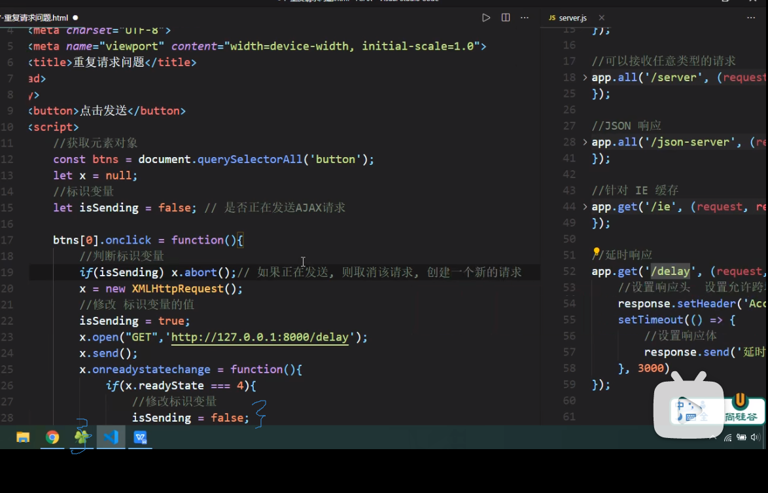
Task: Open More Actions ellipsis of the server.js editor group
Action: coord(751,18)
